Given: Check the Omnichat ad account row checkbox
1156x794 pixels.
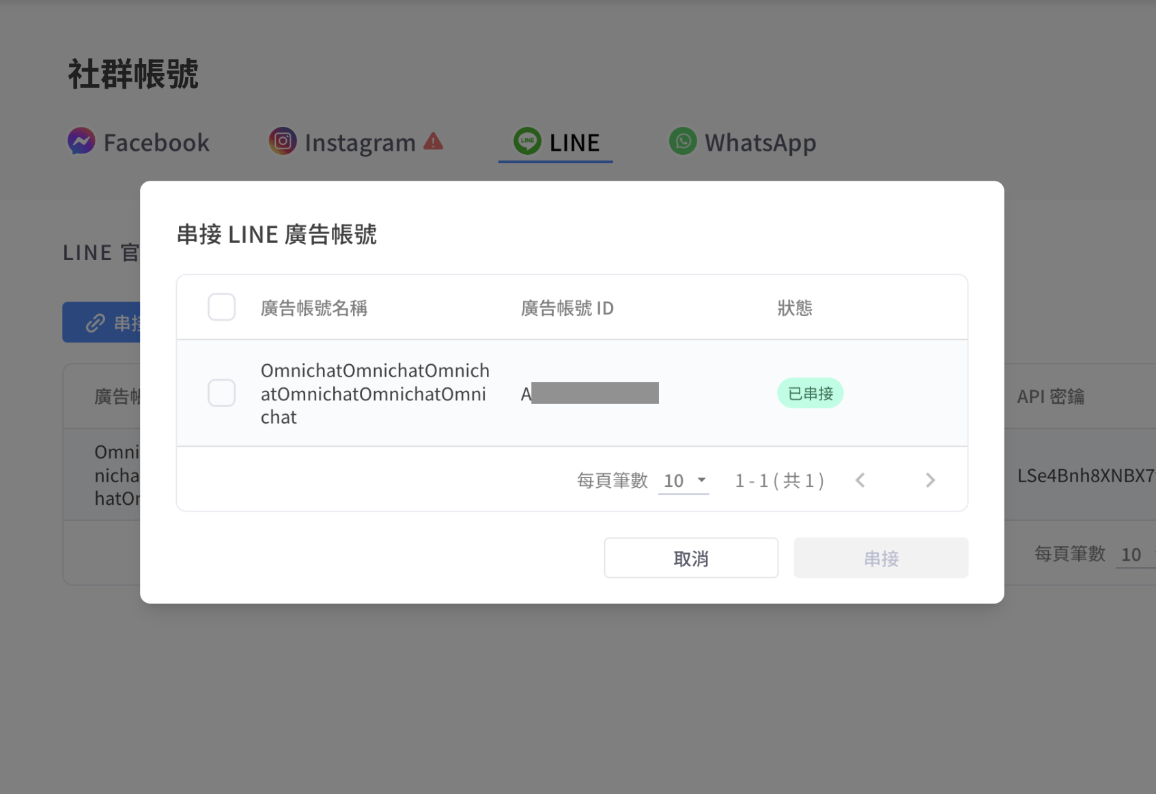Looking at the screenshot, I should (222, 393).
